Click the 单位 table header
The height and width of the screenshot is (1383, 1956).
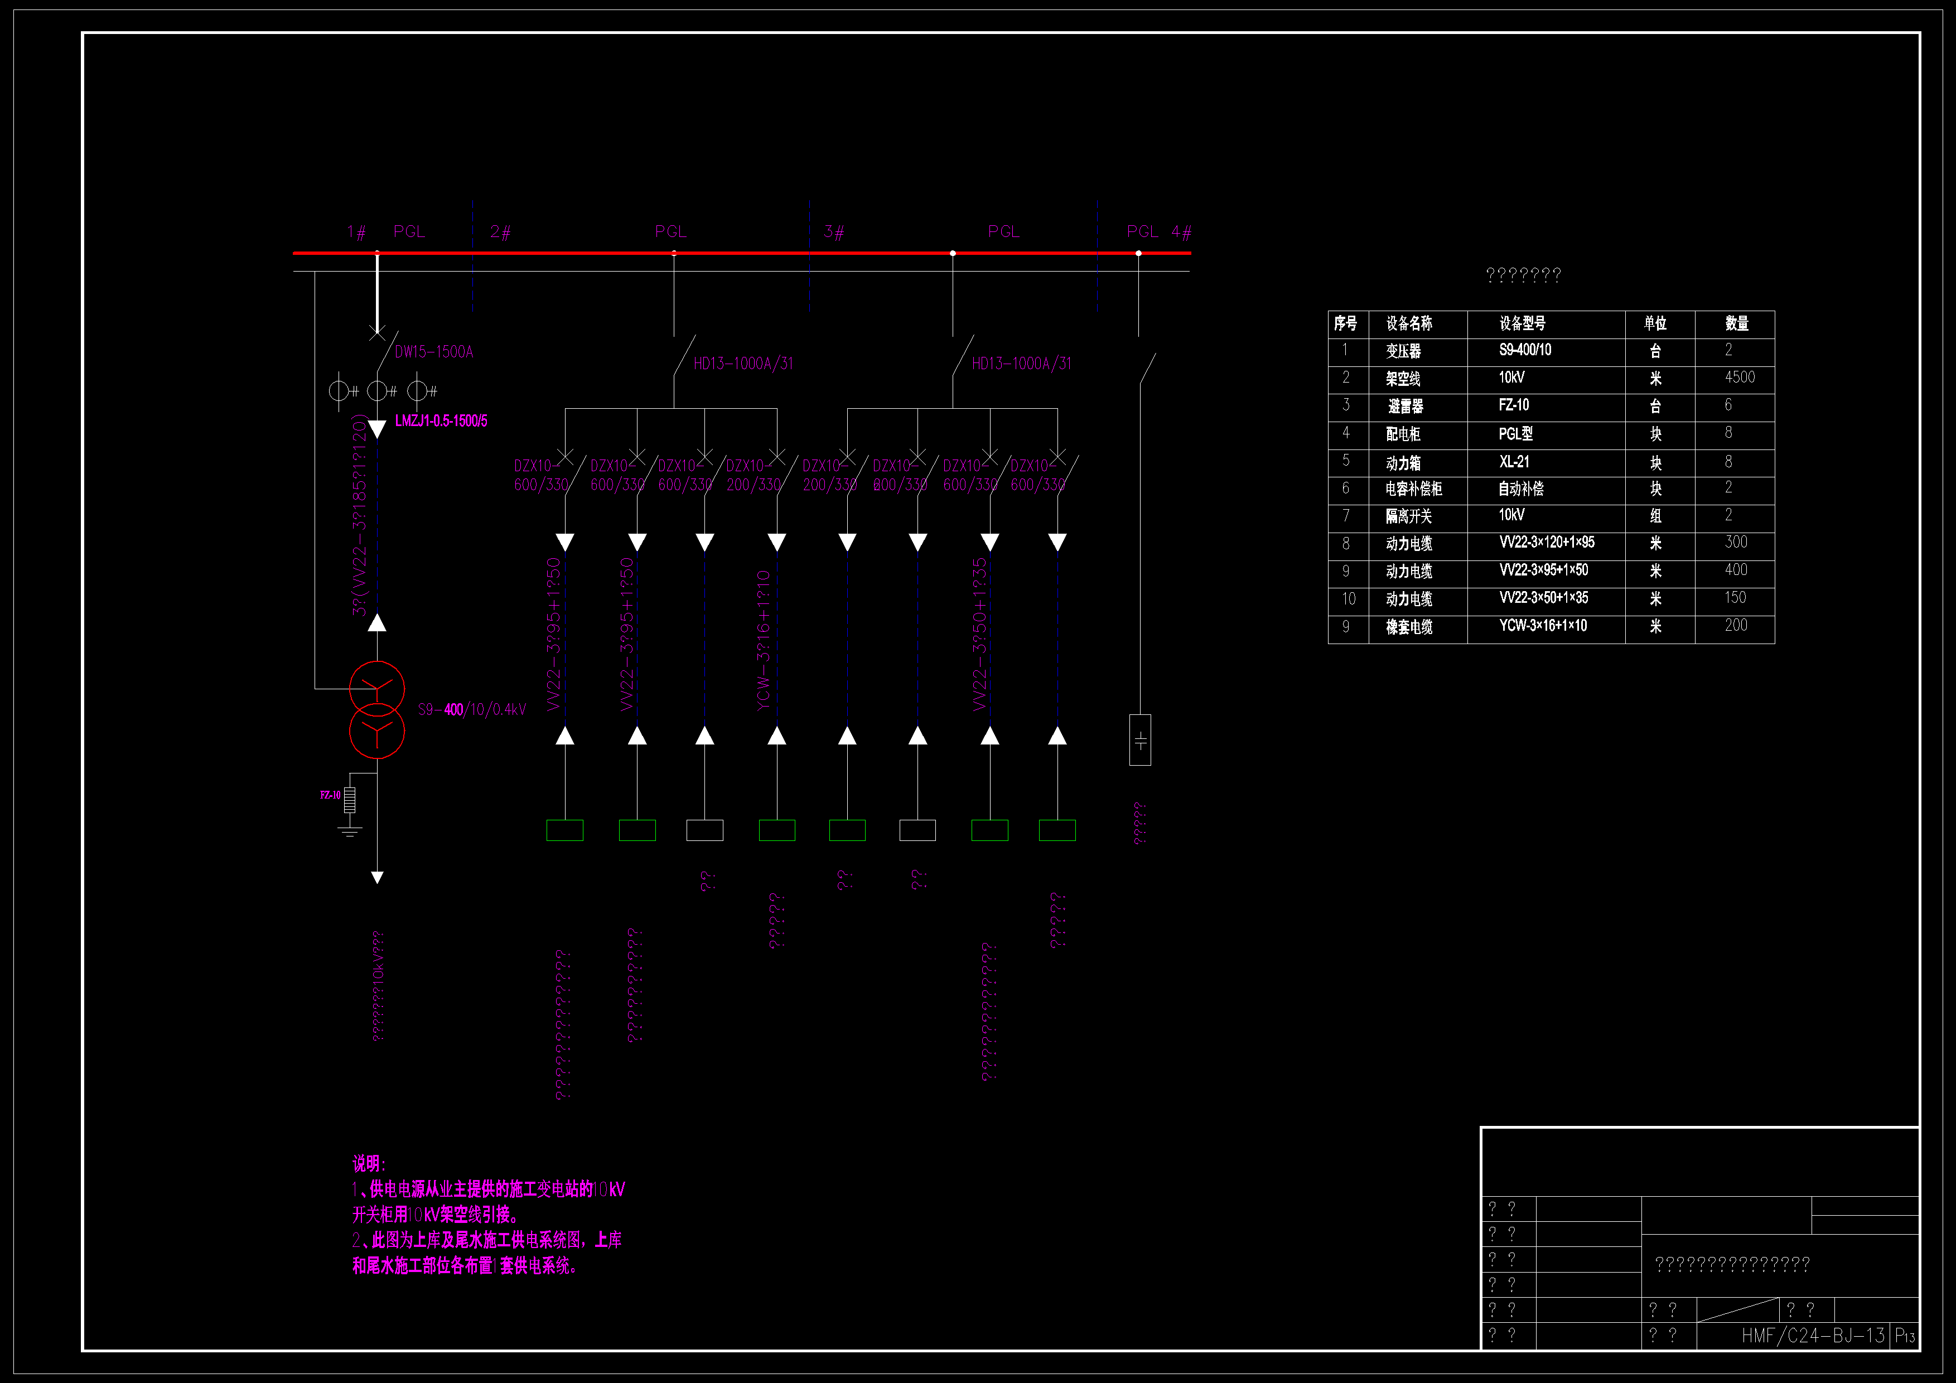(1655, 323)
